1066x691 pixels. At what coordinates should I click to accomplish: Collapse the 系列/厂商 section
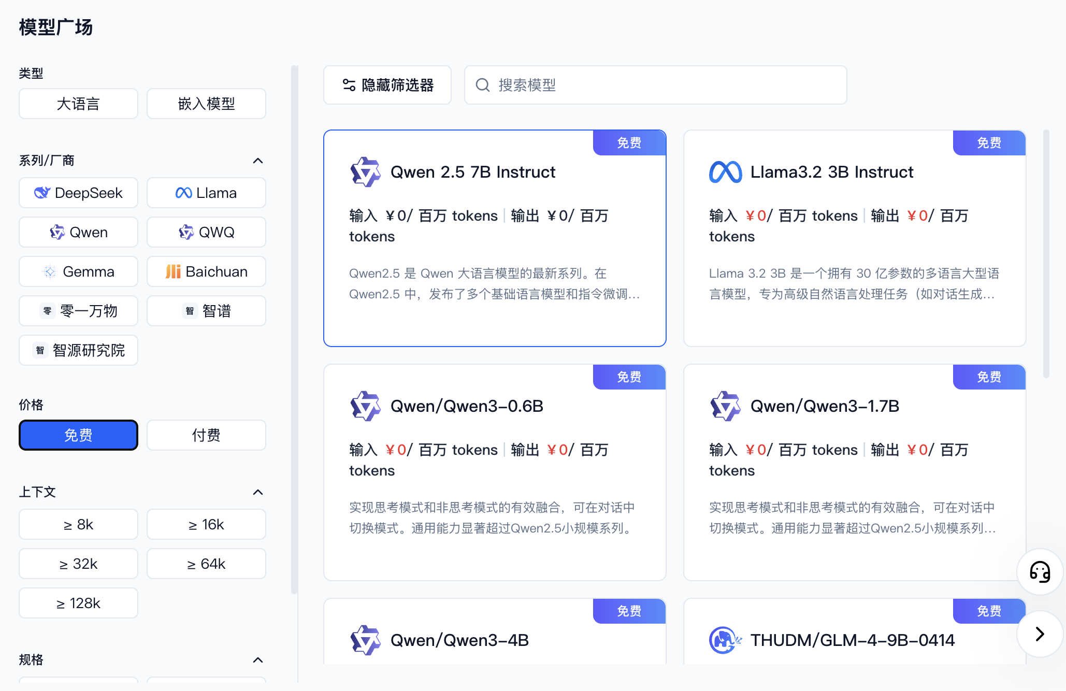(x=258, y=161)
